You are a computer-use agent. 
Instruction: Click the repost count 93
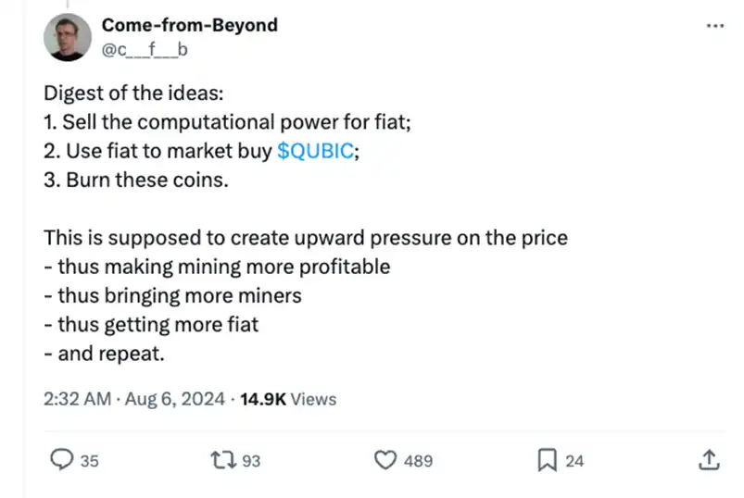coord(251,460)
